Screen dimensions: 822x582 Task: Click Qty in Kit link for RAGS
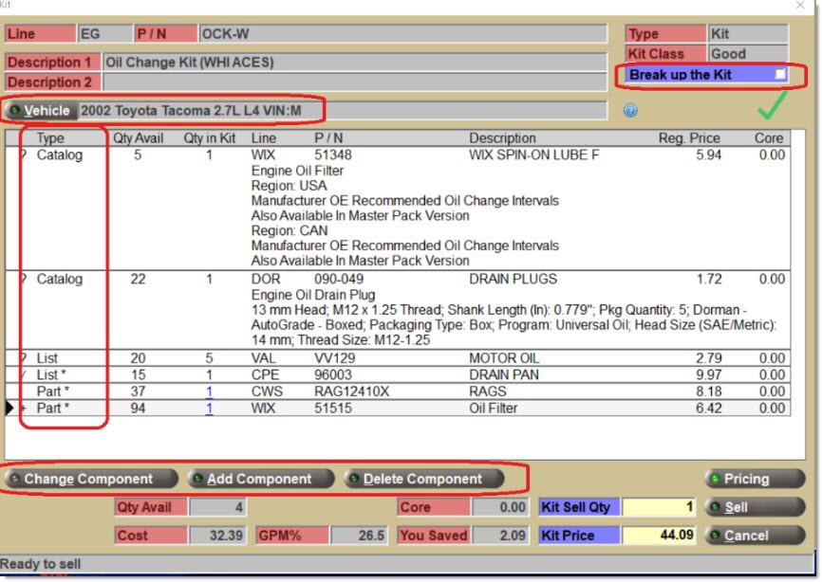coord(209,392)
